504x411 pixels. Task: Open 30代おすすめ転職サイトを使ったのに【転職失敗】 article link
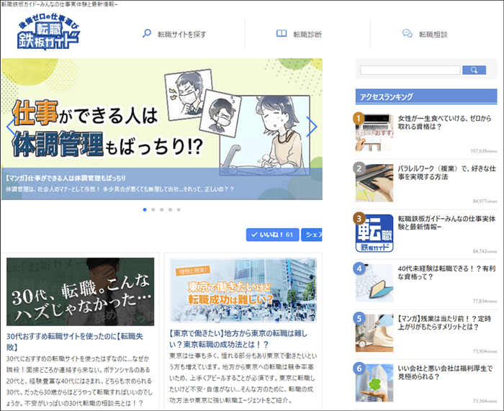[x=75, y=342]
